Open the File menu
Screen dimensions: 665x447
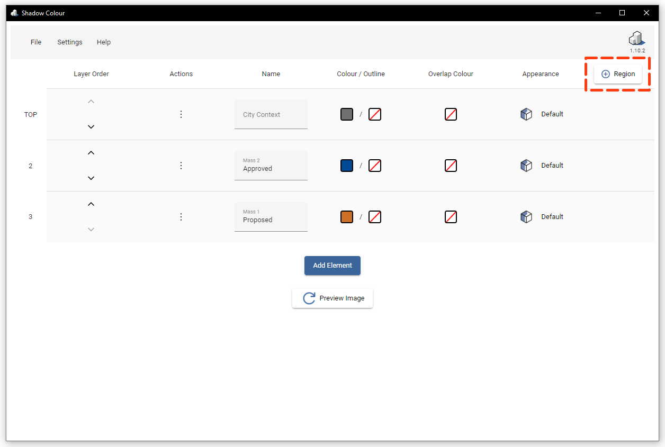click(35, 42)
